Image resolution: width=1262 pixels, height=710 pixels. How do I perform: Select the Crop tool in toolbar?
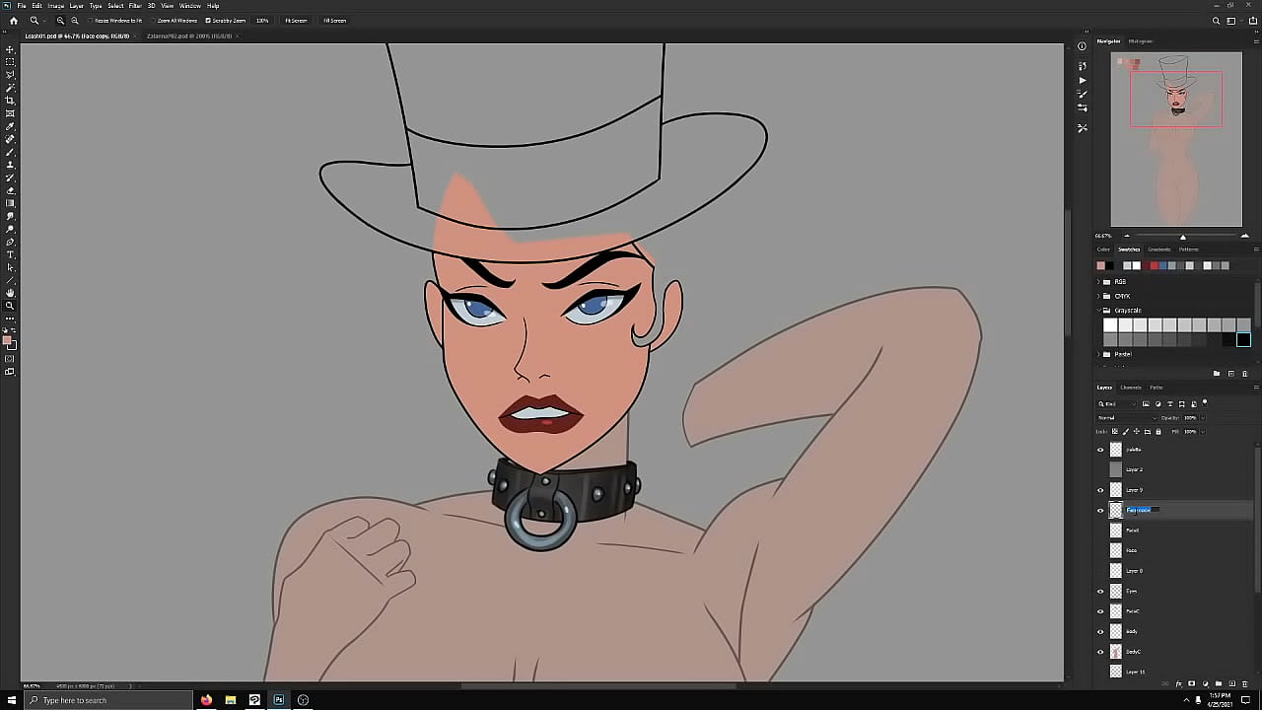10,101
